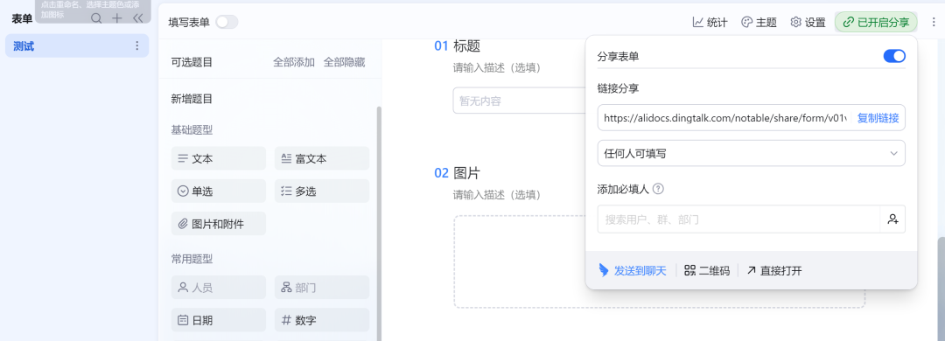This screenshot has width=945, height=341.
Task: Click 发送到聊天
Action: tap(633, 270)
